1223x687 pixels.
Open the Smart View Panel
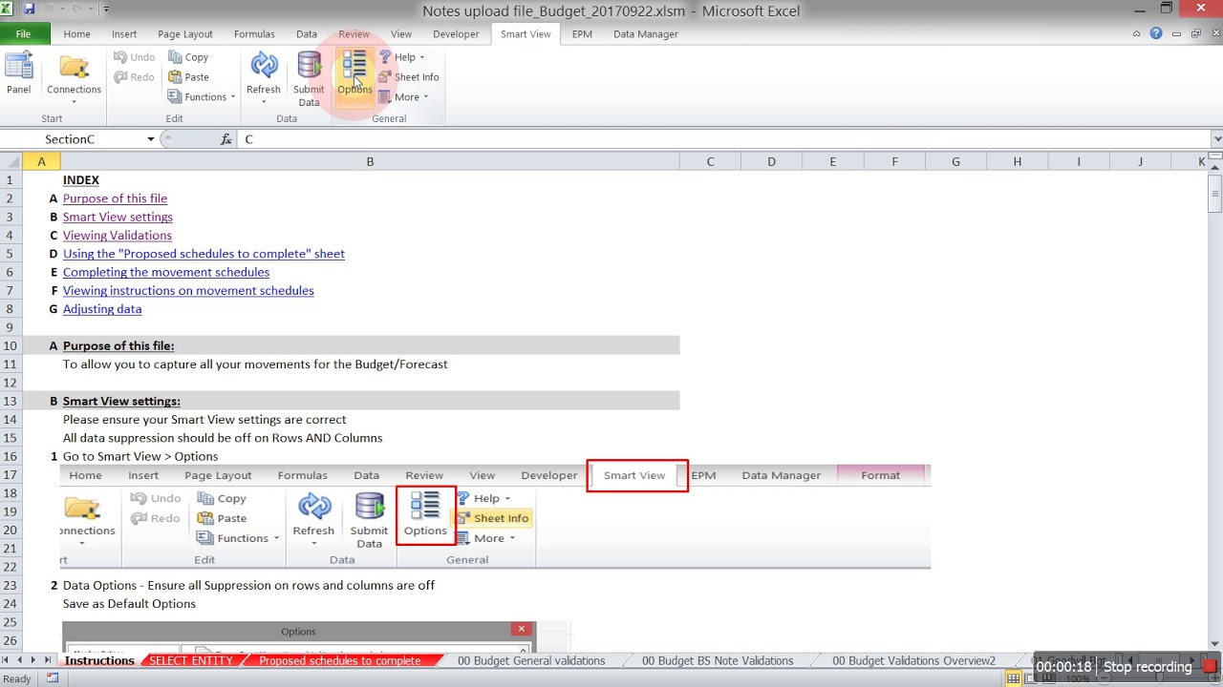click(18, 73)
